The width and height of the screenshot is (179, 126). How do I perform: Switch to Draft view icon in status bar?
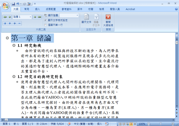coord(135,124)
